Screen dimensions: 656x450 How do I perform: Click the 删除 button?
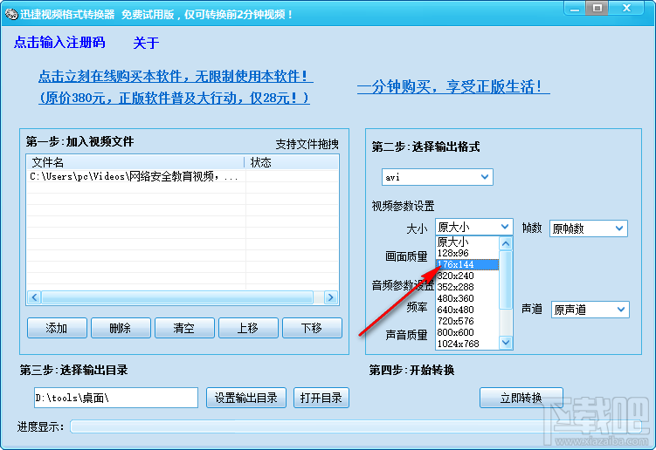(121, 328)
